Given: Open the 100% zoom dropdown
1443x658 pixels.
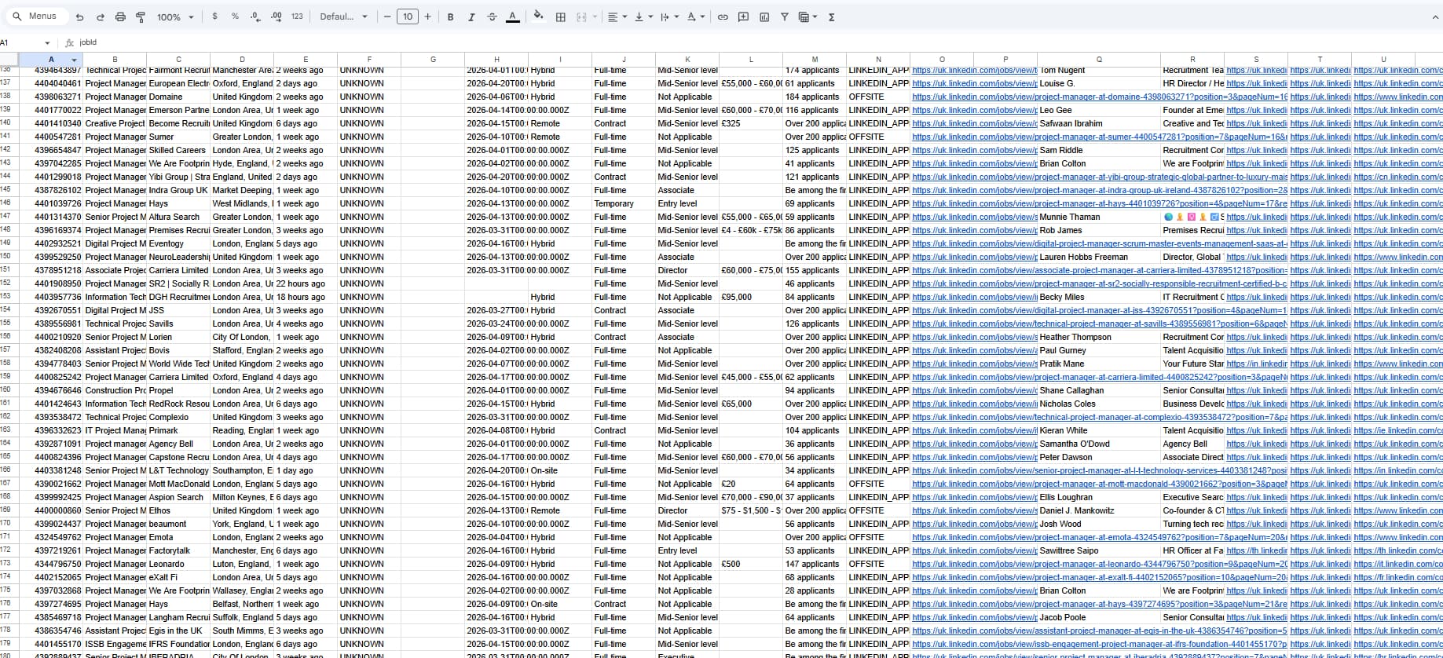Looking at the screenshot, I should coord(175,16).
